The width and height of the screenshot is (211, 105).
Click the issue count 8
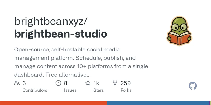(66, 83)
